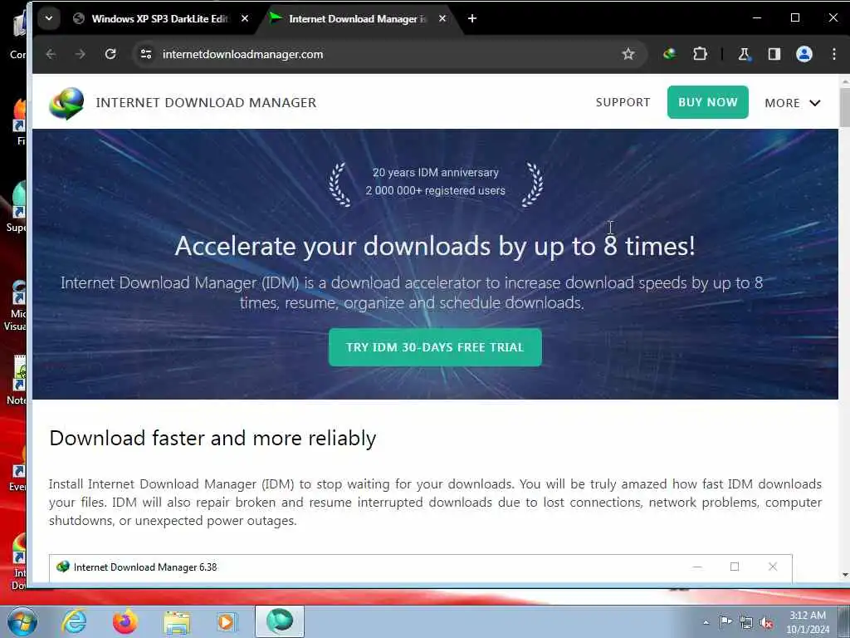Image resolution: width=850 pixels, height=638 pixels.
Task: Close the Windows XP SP3 DarkLite tab
Action: [x=245, y=18]
